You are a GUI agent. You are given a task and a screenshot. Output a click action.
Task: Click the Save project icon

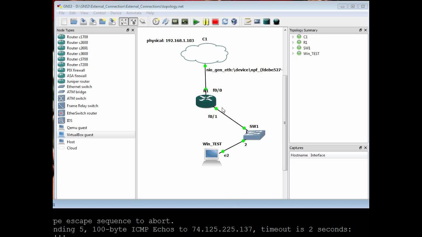[112, 22]
